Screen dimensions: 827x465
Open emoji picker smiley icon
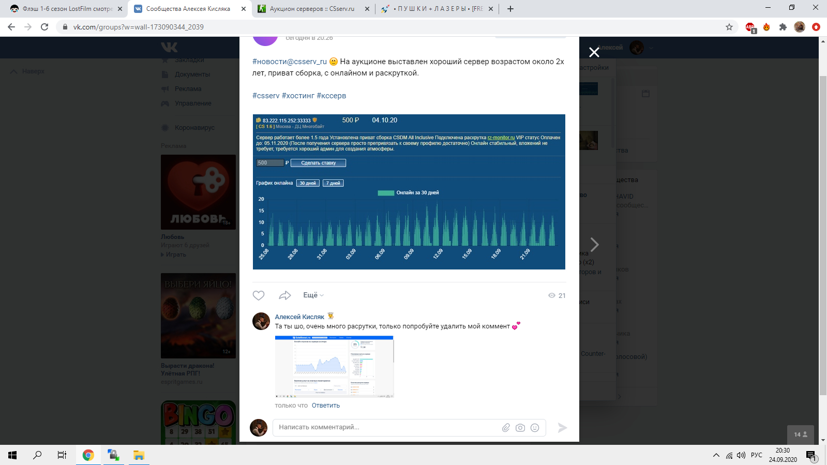(535, 428)
